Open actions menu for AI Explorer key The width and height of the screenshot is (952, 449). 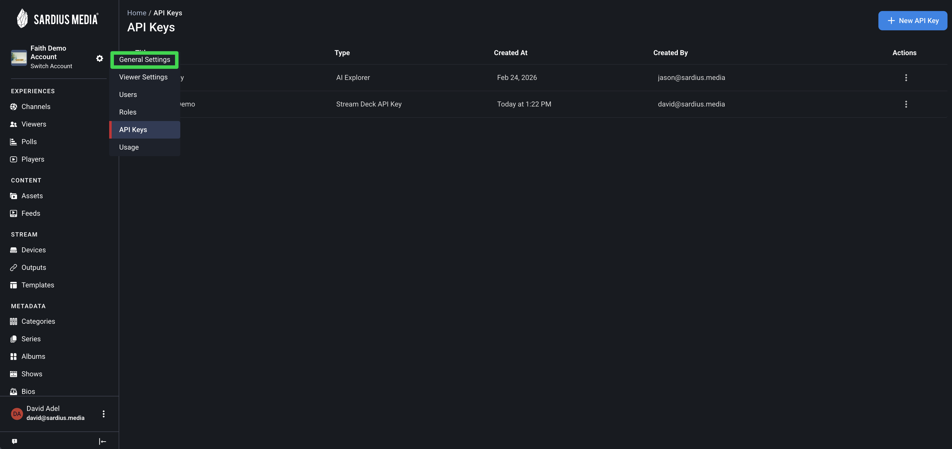906,78
